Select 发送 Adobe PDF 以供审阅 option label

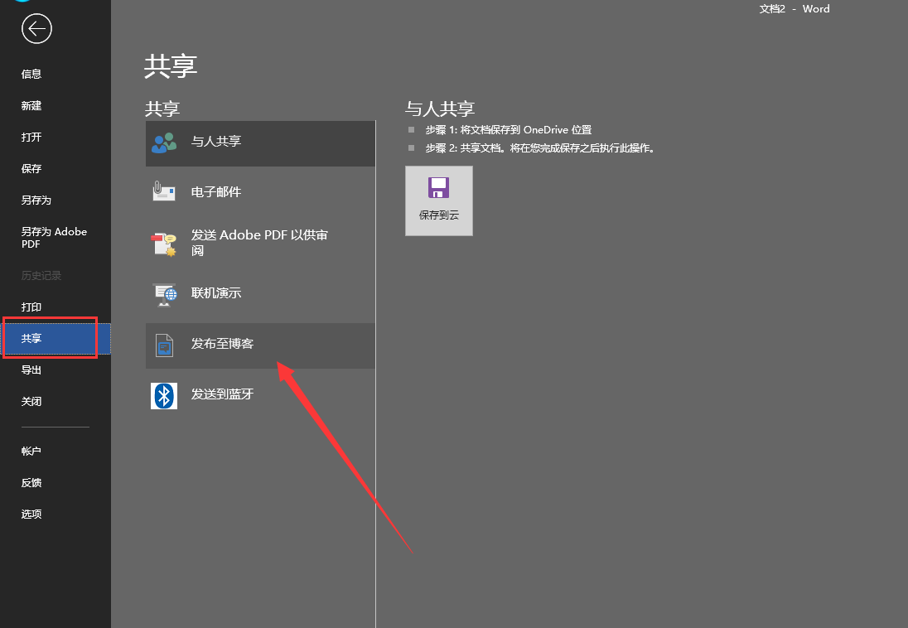[259, 243]
